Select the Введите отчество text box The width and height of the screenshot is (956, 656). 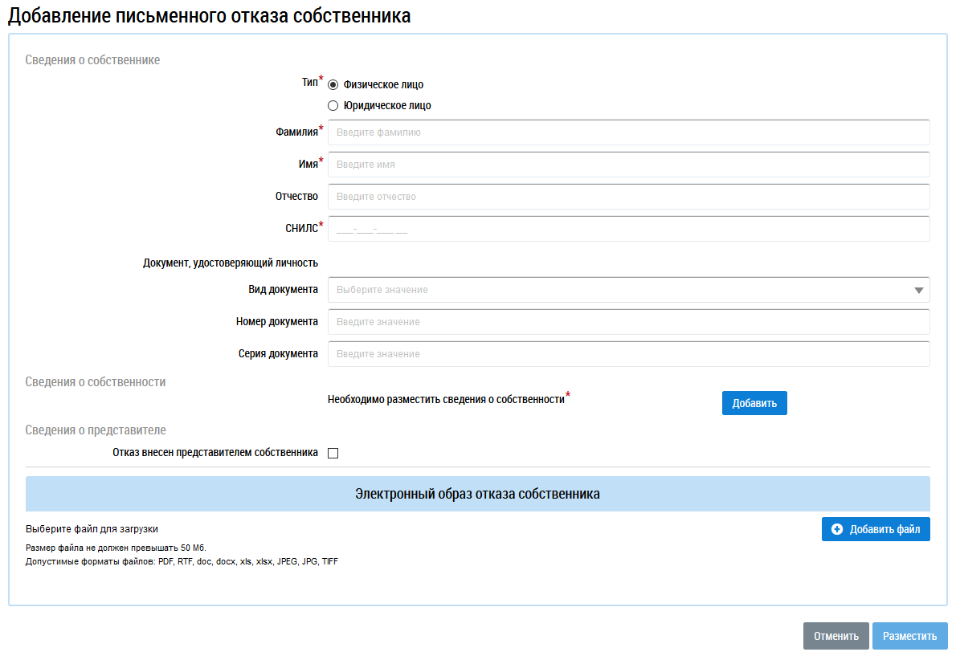tap(628, 197)
